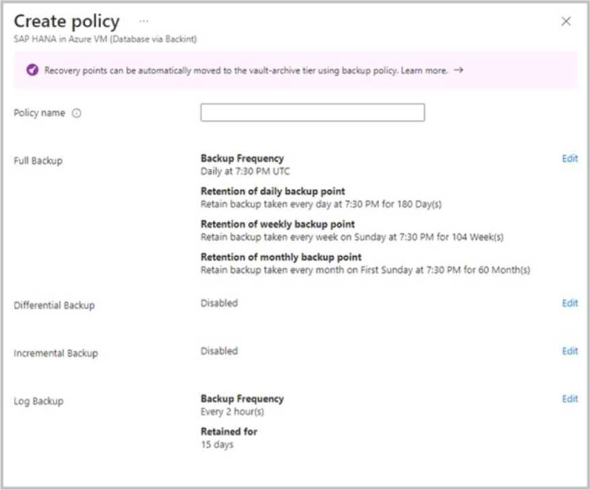590x490 pixels.
Task: Click the SAP HANA in Azure VM subtitle
Action: coord(105,39)
